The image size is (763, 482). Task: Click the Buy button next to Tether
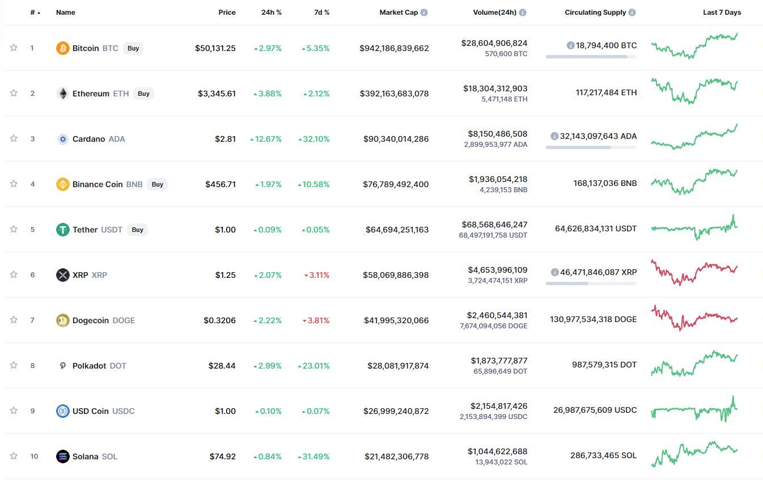click(x=137, y=230)
